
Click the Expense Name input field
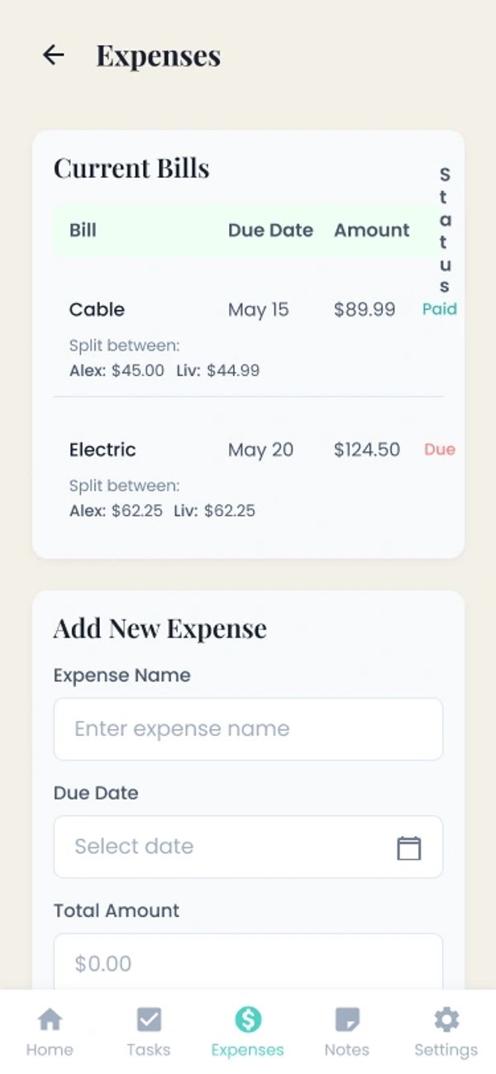[x=248, y=729]
